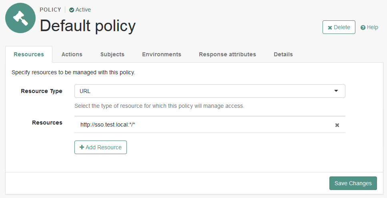Click the Help link text

tap(372, 27)
